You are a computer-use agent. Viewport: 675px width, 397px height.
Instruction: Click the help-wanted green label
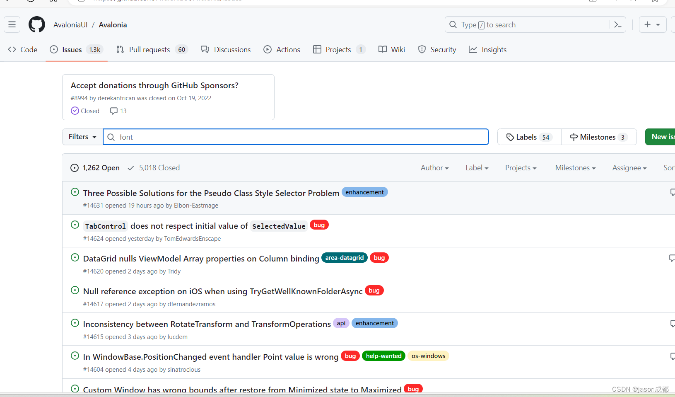coord(384,356)
